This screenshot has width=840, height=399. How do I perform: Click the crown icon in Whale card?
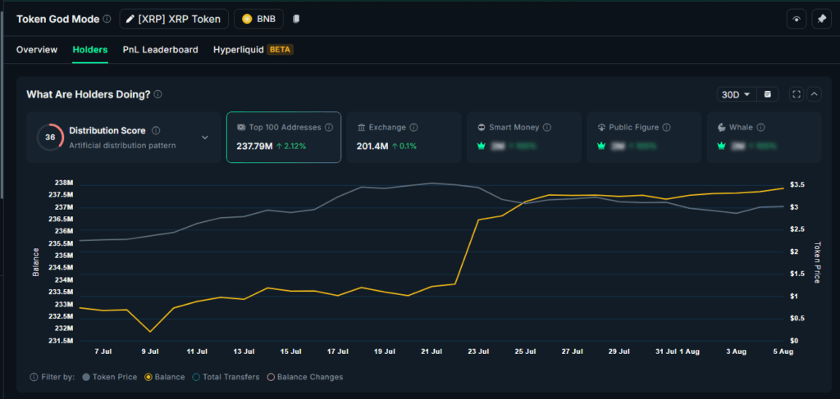[x=721, y=146]
